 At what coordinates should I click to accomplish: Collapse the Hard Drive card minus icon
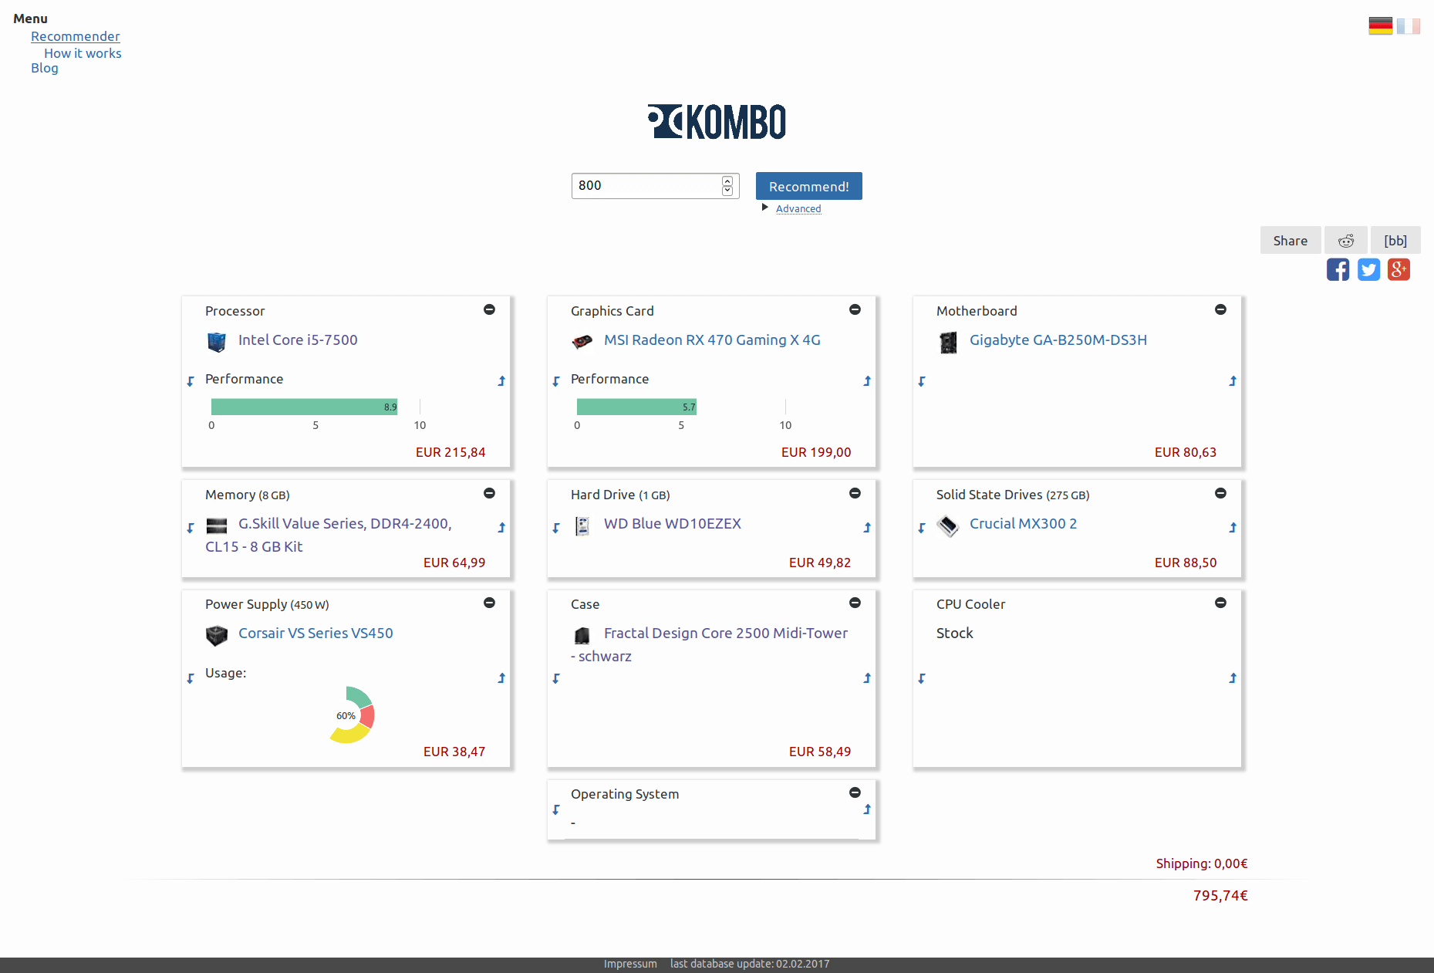[855, 493]
